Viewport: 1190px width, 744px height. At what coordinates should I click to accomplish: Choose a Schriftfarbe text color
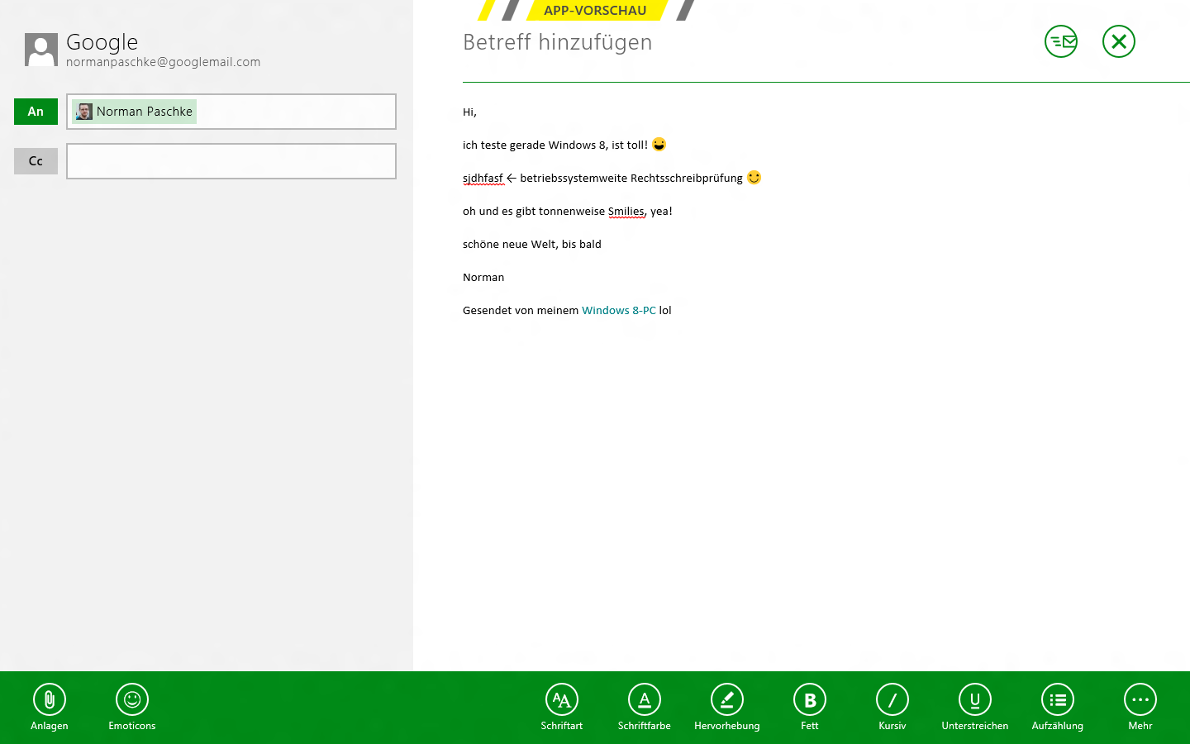tap(645, 708)
